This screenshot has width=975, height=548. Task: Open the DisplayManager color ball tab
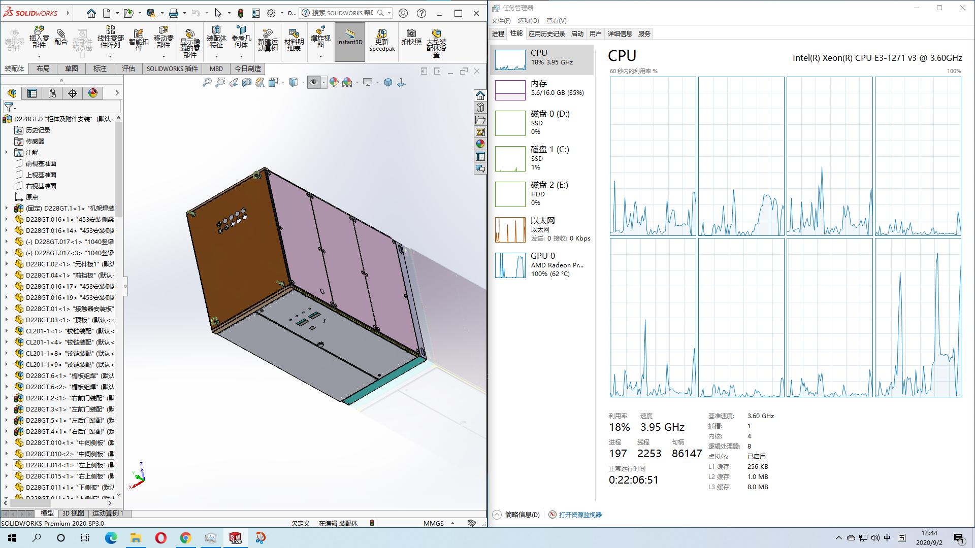pos(93,93)
